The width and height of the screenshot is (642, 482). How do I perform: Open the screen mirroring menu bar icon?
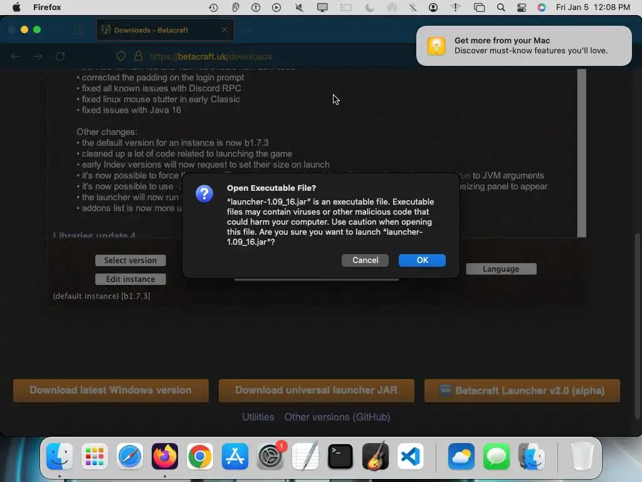pos(478,8)
